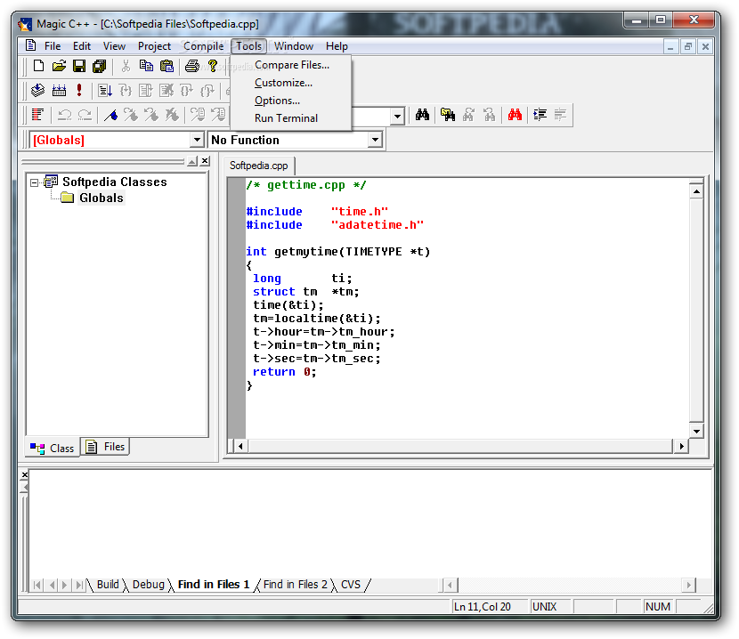
Task: Close the open Tools menu
Action: 248,46
